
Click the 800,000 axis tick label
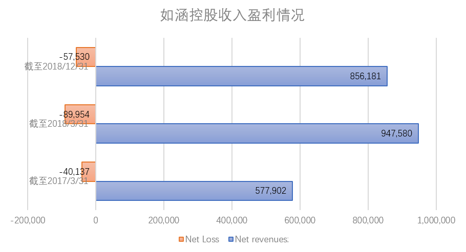(368, 220)
